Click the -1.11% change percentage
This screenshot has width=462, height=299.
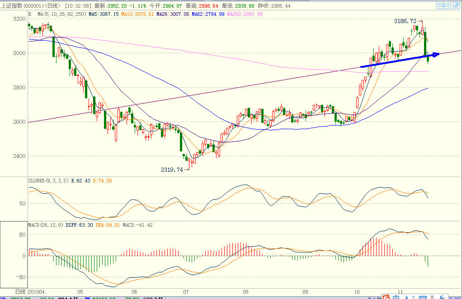[138, 6]
